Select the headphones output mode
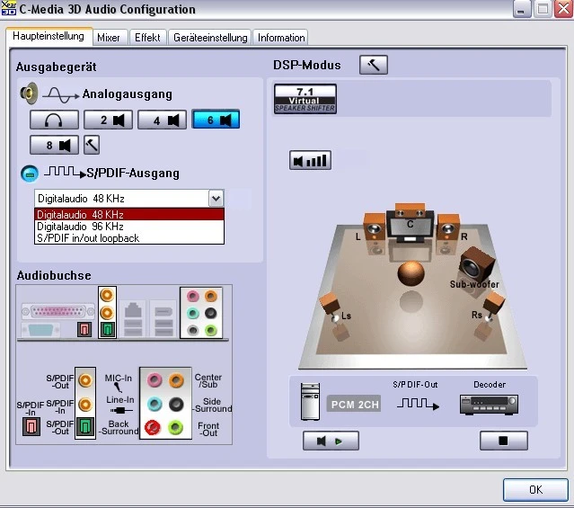Viewport: 574px width, 508px height. (53, 120)
